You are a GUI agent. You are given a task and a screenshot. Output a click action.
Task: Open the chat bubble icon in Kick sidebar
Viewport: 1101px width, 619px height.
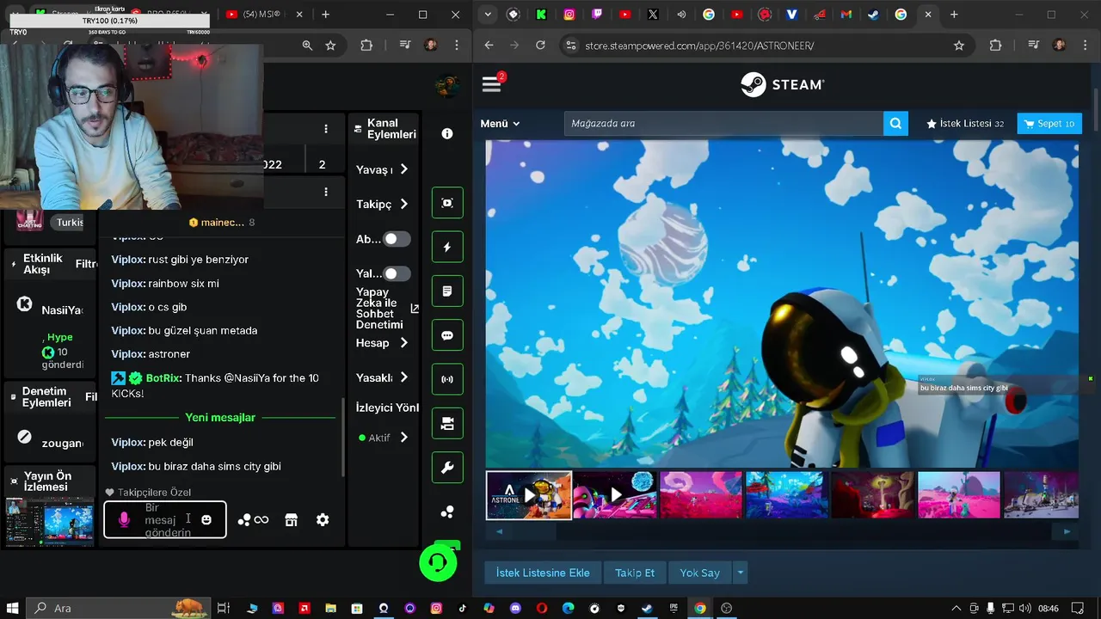[447, 335]
